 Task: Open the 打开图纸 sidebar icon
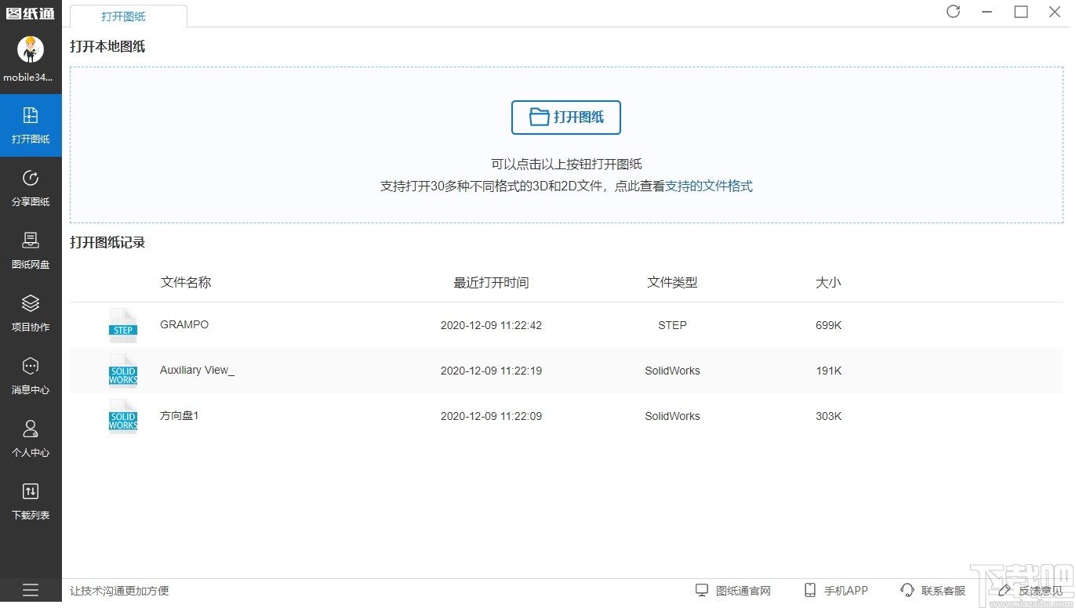click(31, 124)
